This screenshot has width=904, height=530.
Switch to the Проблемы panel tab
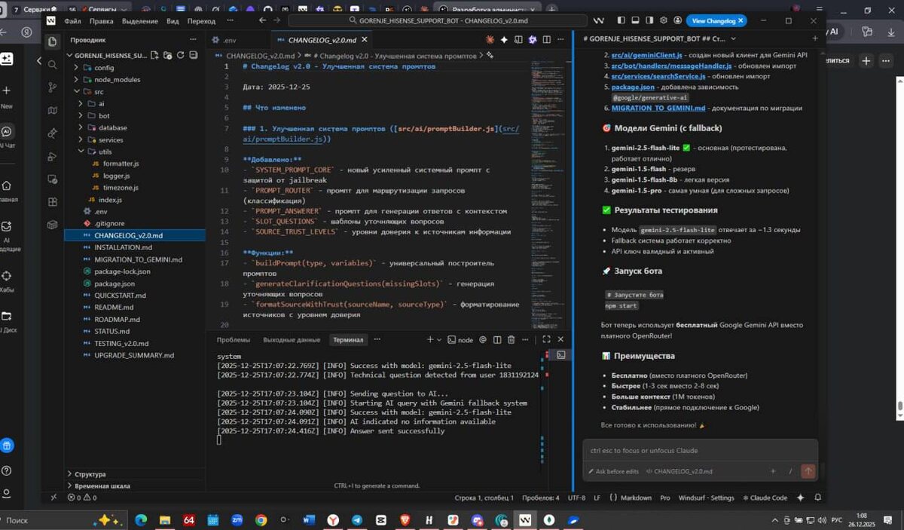click(x=234, y=340)
